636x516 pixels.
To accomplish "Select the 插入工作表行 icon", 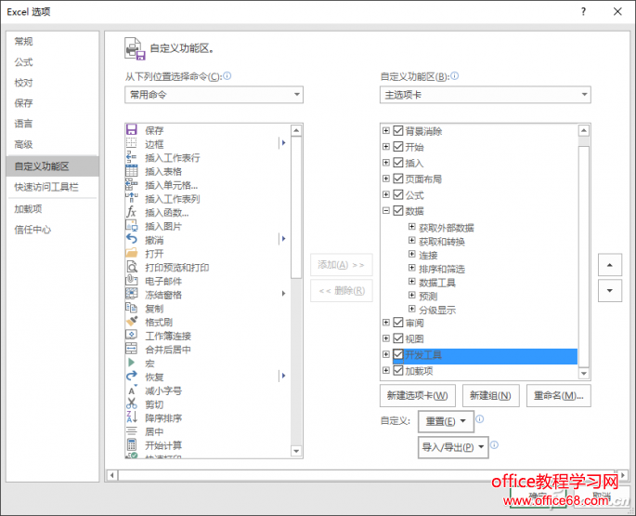I will [x=132, y=157].
